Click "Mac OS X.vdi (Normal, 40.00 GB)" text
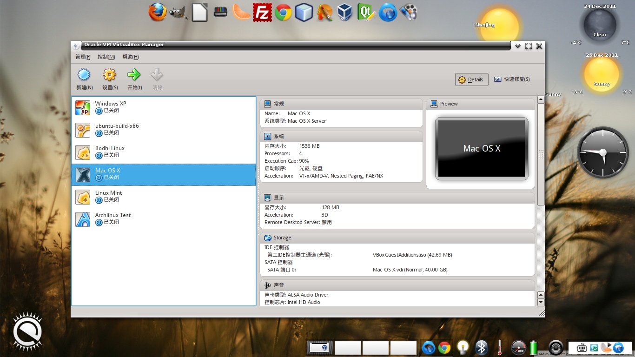Viewport: 635px width, 357px height. tap(410, 270)
